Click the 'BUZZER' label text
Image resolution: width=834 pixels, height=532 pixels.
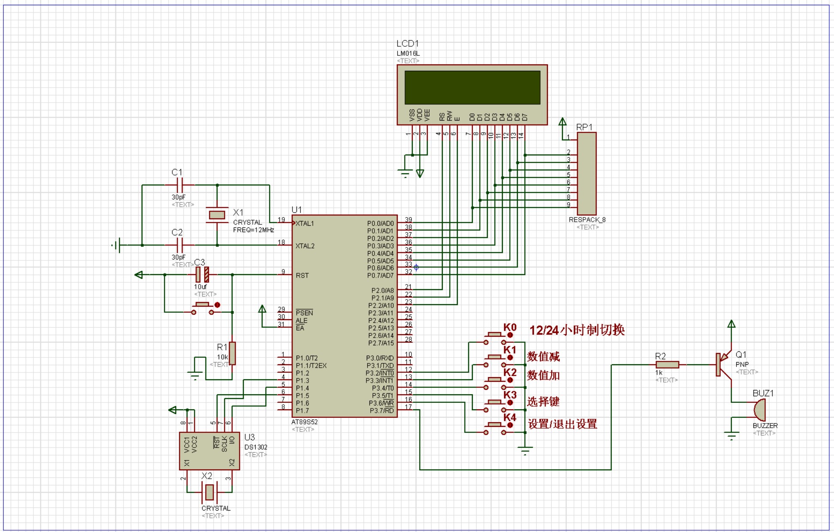pyautogui.click(x=765, y=426)
